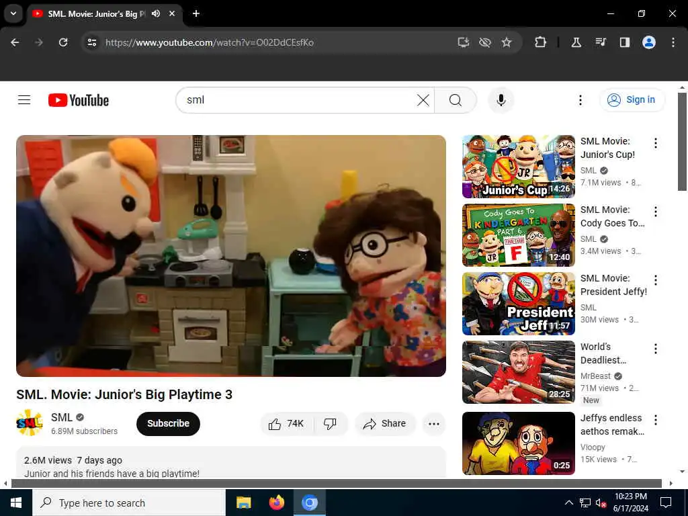The height and width of the screenshot is (516, 688).
Task: Expand video description box
Action: point(231,462)
